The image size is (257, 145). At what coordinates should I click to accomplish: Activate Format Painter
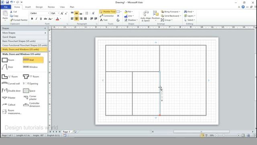point(18,20)
